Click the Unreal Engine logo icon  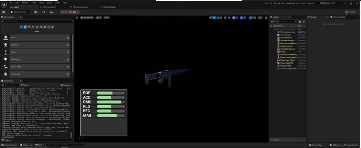coord(4,5)
